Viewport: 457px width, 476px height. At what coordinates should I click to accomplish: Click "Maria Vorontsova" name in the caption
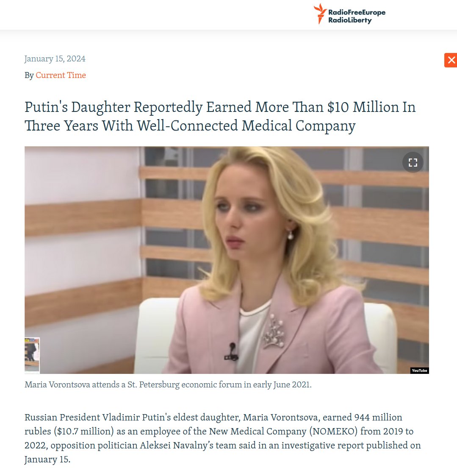coord(57,384)
